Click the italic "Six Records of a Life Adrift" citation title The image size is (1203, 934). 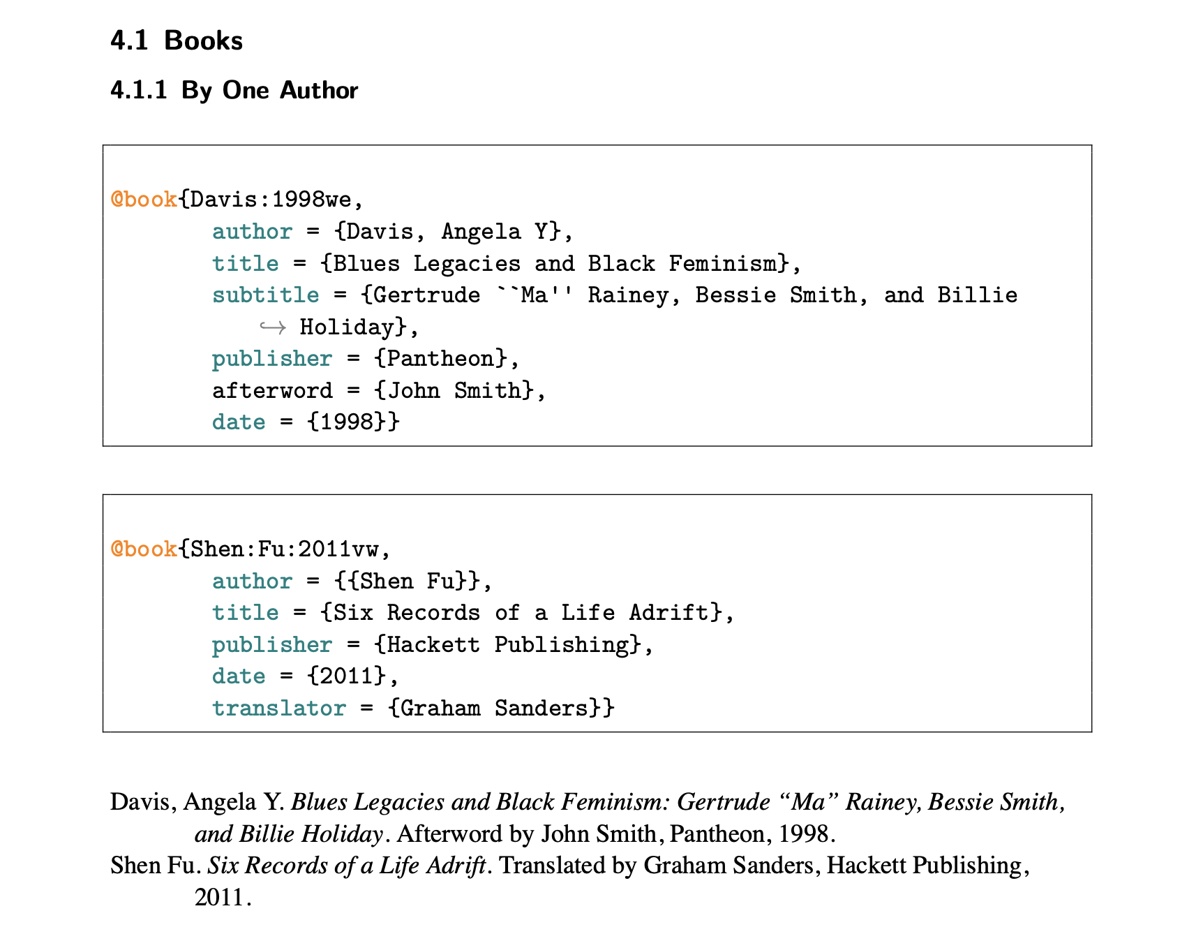(347, 866)
